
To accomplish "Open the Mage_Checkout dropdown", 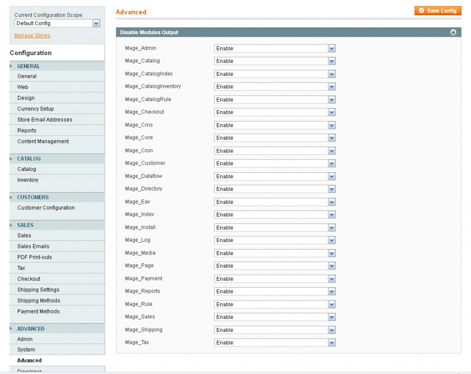I will (x=275, y=112).
